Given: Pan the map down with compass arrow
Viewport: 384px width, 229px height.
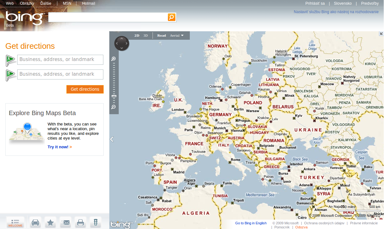Looking at the screenshot, I should click(x=122, y=48).
